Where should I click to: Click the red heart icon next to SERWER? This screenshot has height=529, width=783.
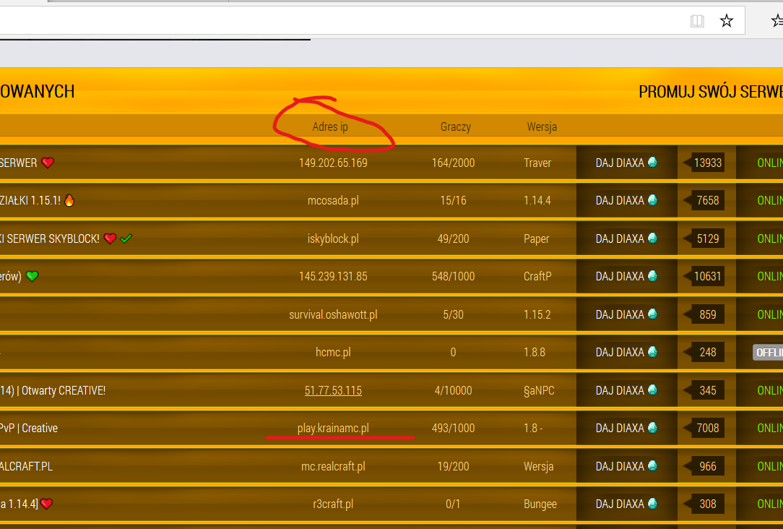pyautogui.click(x=48, y=163)
